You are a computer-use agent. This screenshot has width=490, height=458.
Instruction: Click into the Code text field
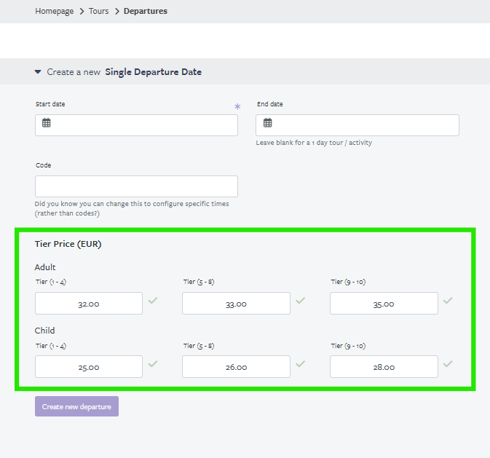136,186
